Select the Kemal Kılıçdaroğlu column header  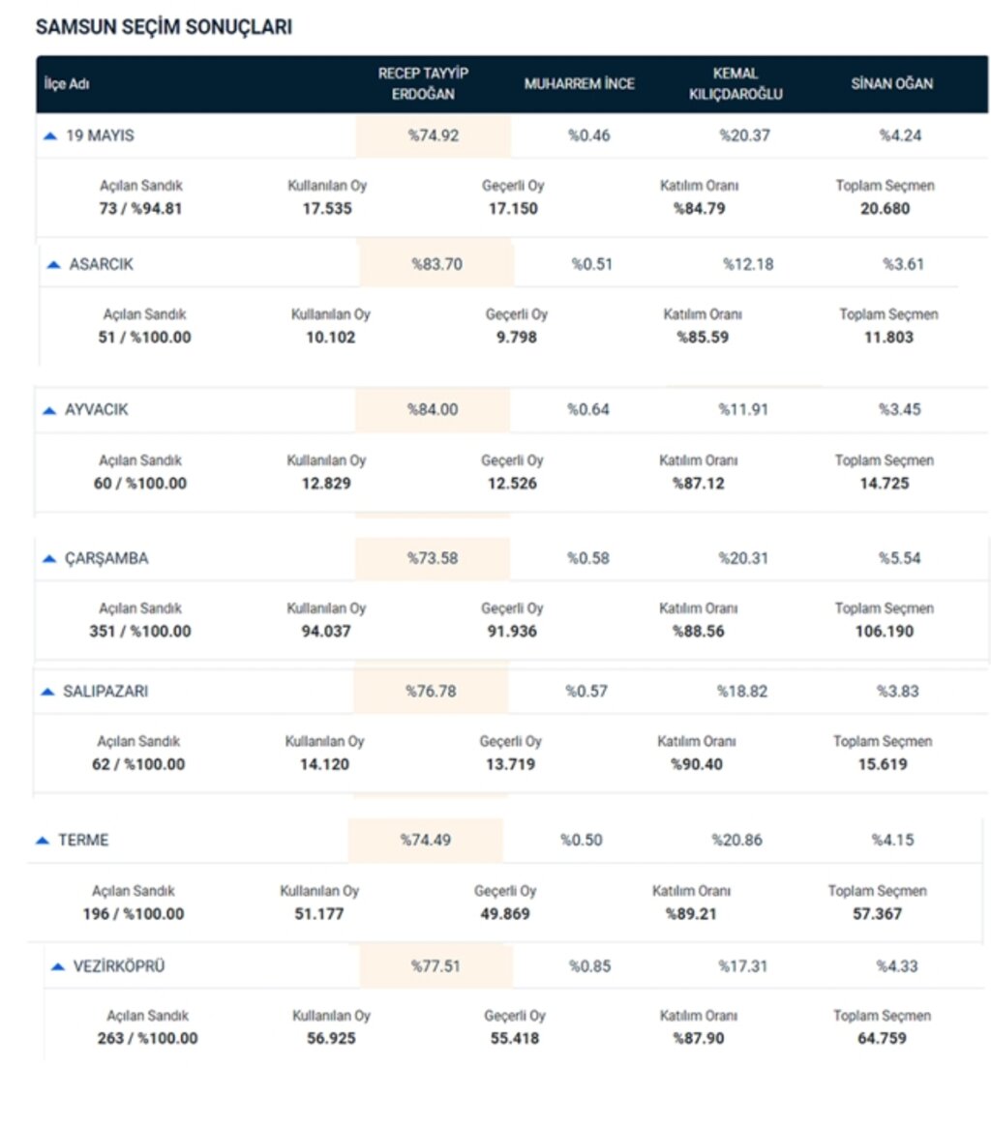point(736,83)
